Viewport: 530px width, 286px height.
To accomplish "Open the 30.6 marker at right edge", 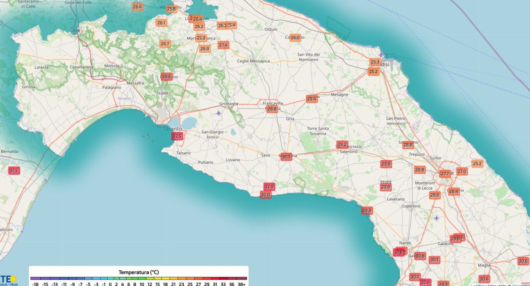I will click(523, 261).
